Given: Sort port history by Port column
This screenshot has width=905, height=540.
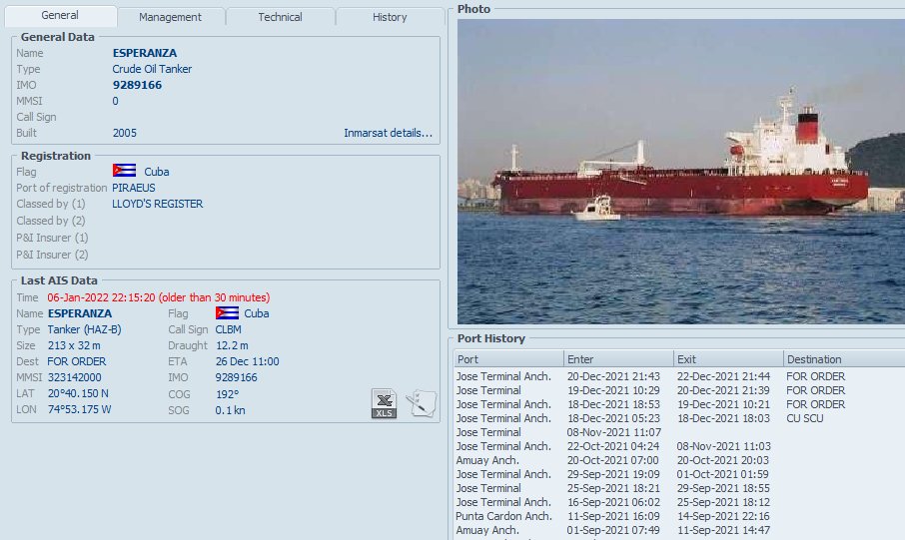Looking at the screenshot, I should pyautogui.click(x=508, y=359).
